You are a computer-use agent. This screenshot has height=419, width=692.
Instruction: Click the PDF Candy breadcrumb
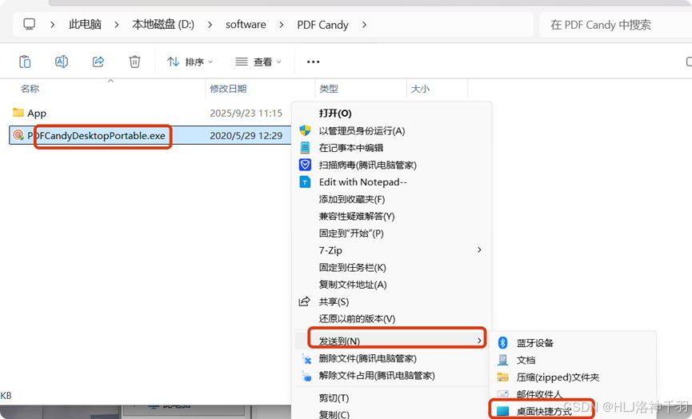pyautogui.click(x=322, y=25)
